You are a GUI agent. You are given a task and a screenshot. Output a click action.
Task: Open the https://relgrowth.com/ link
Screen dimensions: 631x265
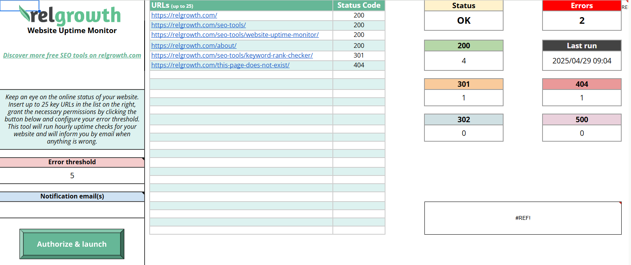pyautogui.click(x=184, y=15)
